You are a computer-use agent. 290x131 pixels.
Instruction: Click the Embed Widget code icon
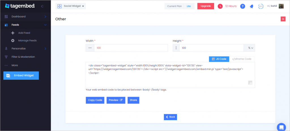coord(8,76)
